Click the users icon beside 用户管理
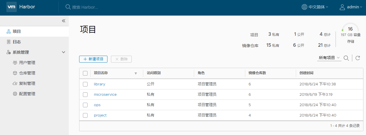366x135 pixels. click(15, 63)
